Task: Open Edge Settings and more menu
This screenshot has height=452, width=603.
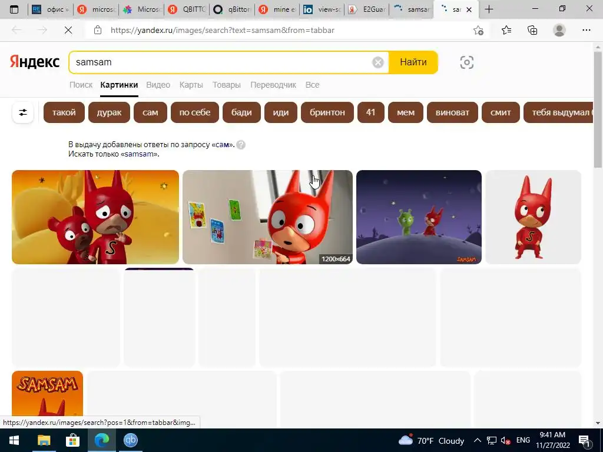Action: click(586, 30)
